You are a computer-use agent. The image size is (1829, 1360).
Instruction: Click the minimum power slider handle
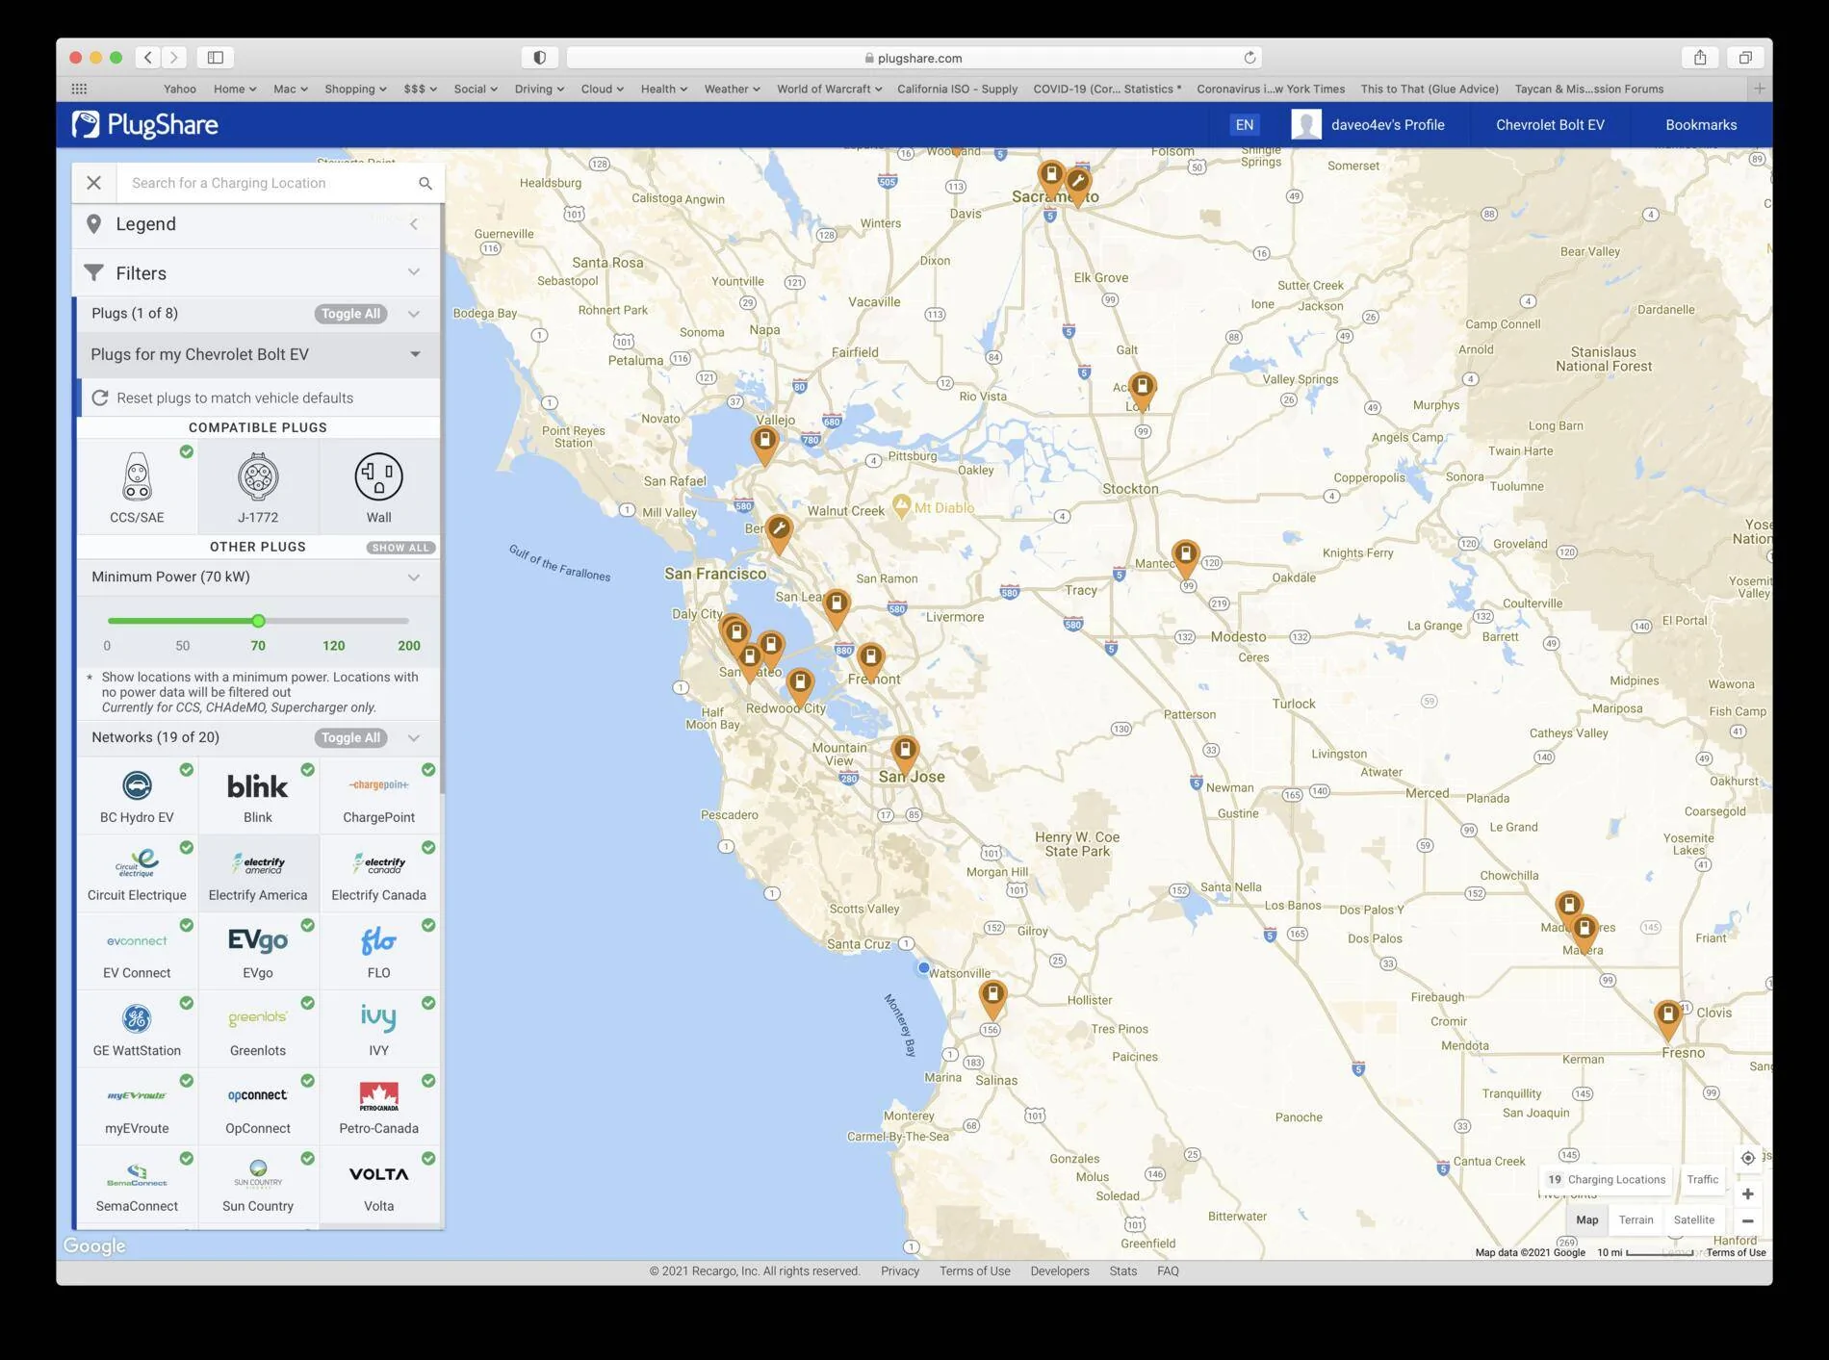(258, 621)
